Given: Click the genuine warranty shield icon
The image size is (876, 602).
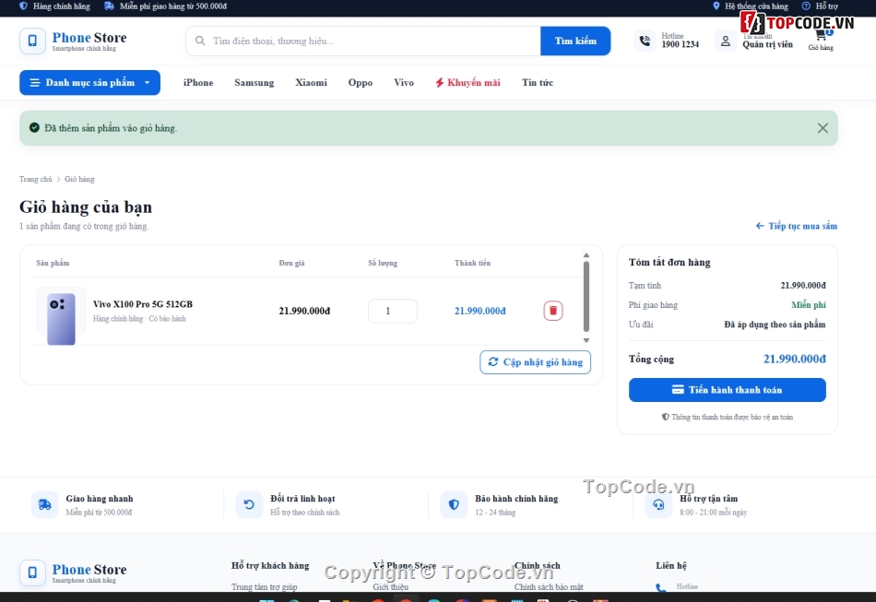Looking at the screenshot, I should (454, 505).
